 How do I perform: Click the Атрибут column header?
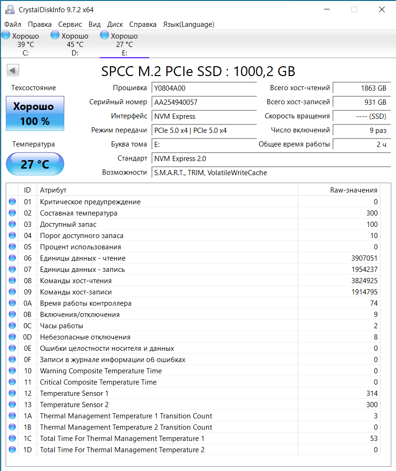coord(167,190)
